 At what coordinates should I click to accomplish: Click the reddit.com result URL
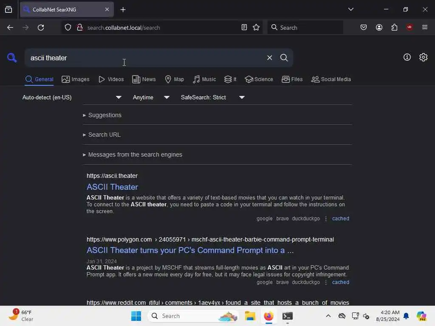pos(218,302)
